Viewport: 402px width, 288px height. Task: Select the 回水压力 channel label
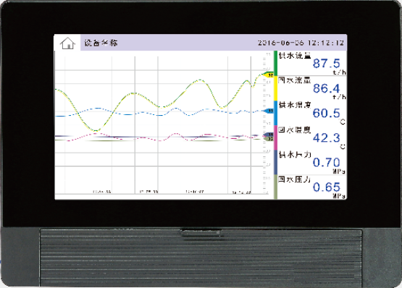295,179
